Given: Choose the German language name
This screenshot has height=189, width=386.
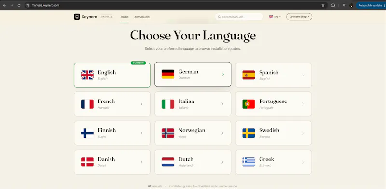Looking at the screenshot, I should tap(188, 72).
